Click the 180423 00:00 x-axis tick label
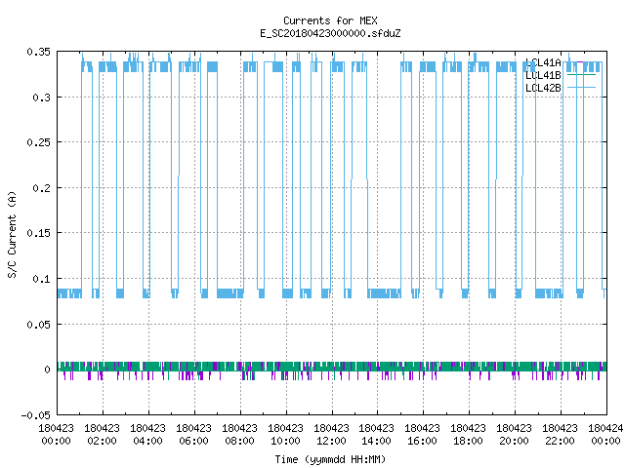The image size is (625, 468). tap(57, 435)
